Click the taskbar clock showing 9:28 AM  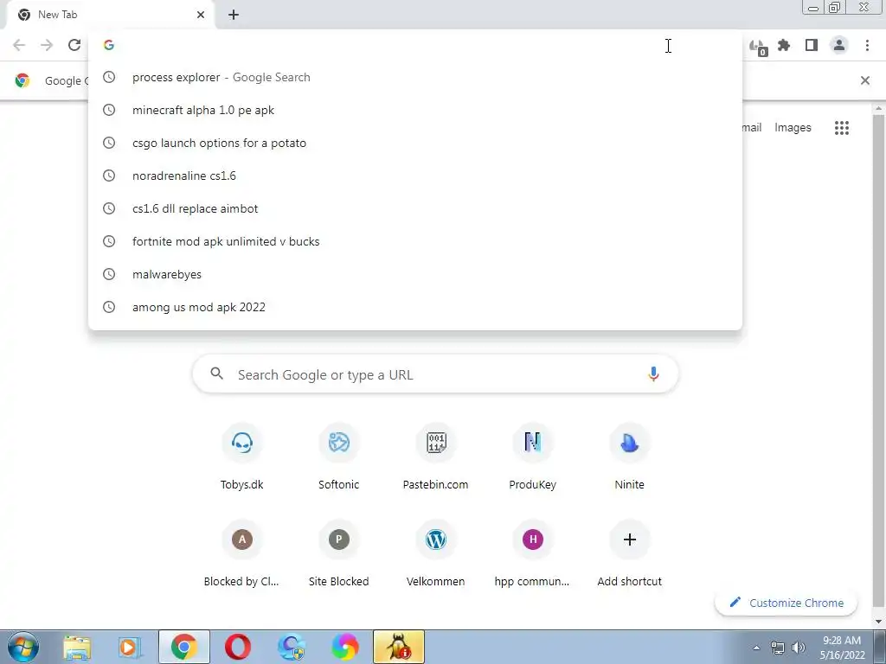(x=842, y=648)
